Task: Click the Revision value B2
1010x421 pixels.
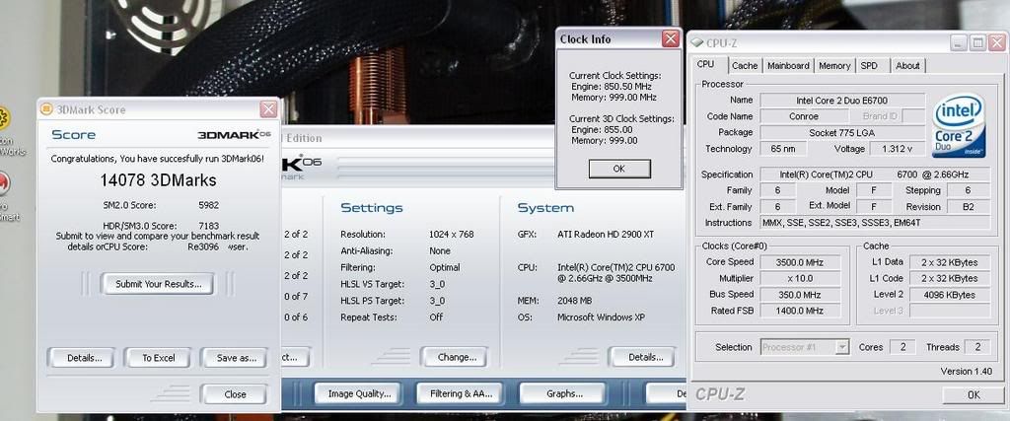Action: 969,207
